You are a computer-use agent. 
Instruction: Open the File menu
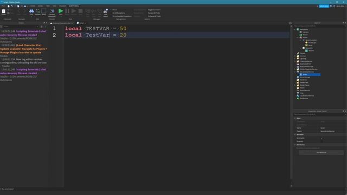3,6
